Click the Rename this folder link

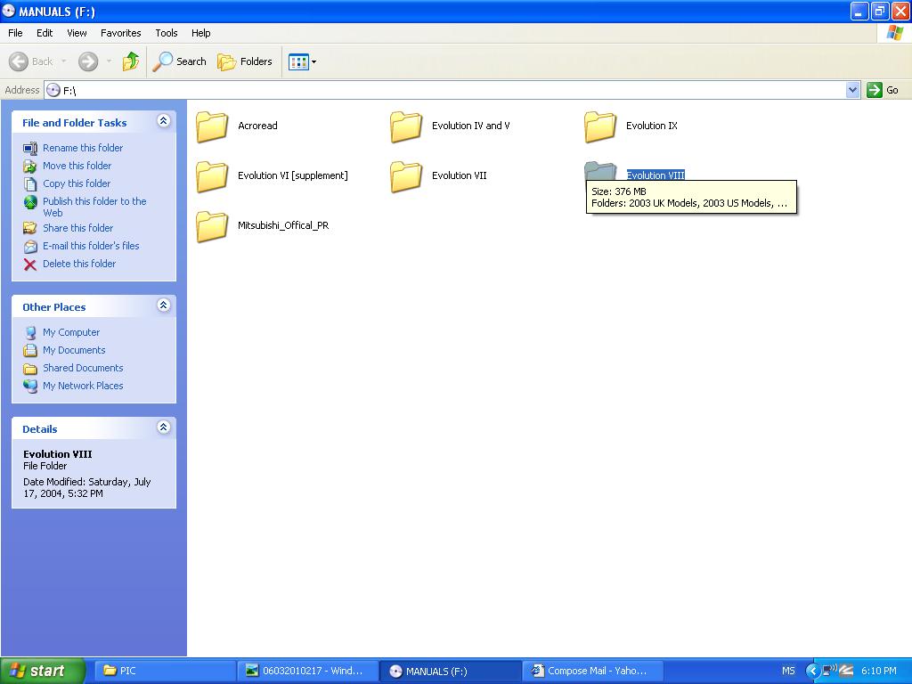pyautogui.click(x=83, y=148)
